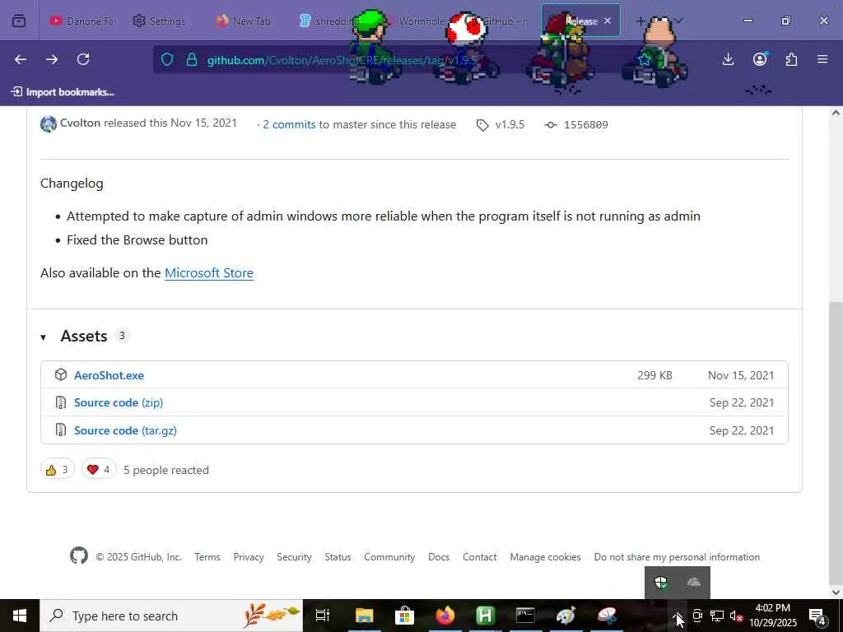Open Firefox View workspace icon
The width and height of the screenshot is (843, 632).
(x=19, y=21)
